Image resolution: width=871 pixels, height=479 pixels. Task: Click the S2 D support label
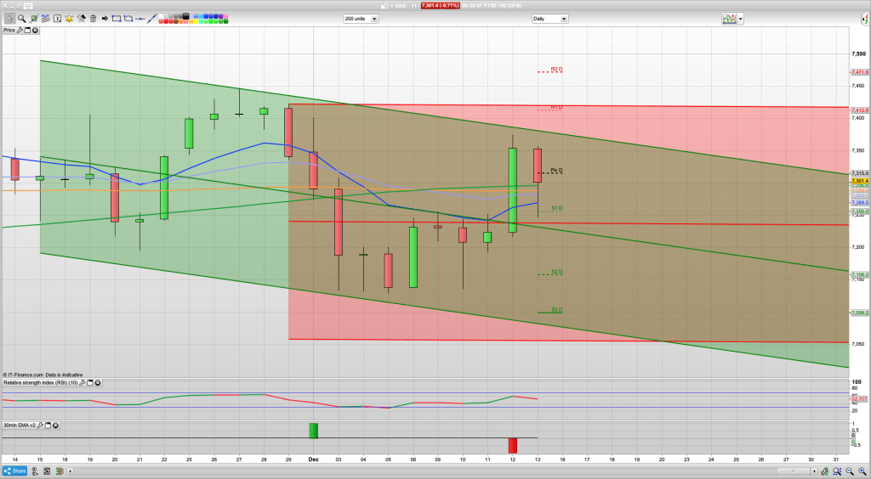(x=556, y=272)
